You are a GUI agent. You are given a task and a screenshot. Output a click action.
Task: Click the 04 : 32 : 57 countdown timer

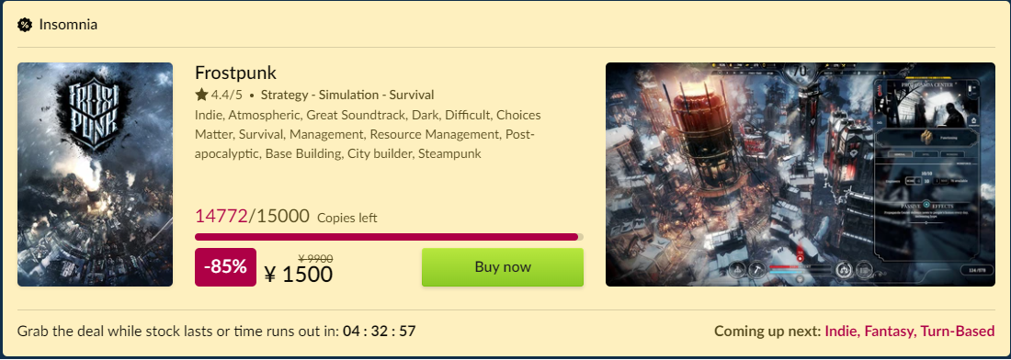click(x=379, y=332)
